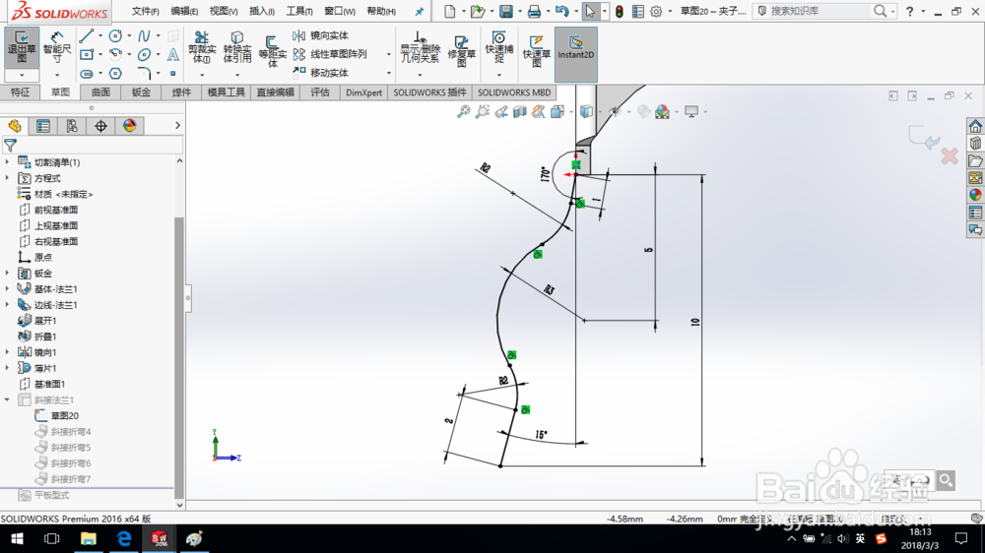This screenshot has height=553, width=985.
Task: Select 草图20 in the feature tree
Action: [x=56, y=415]
